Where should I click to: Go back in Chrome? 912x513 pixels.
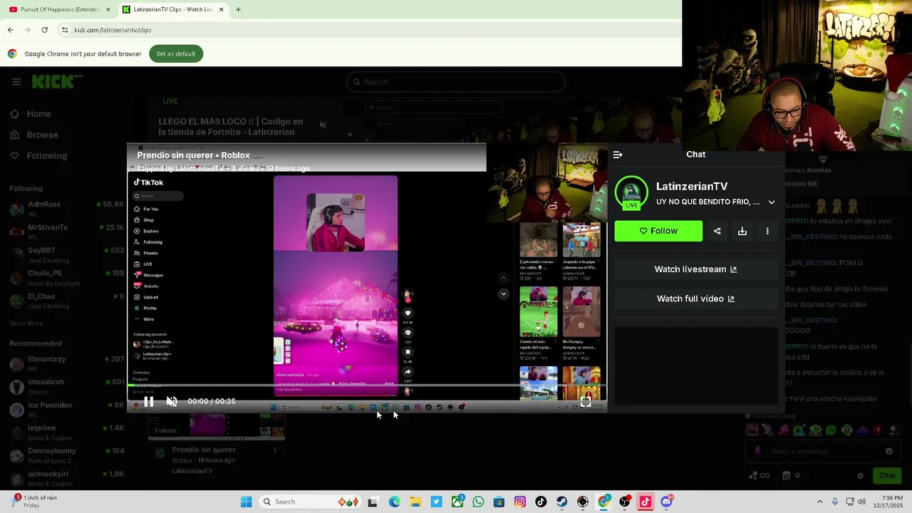click(10, 30)
